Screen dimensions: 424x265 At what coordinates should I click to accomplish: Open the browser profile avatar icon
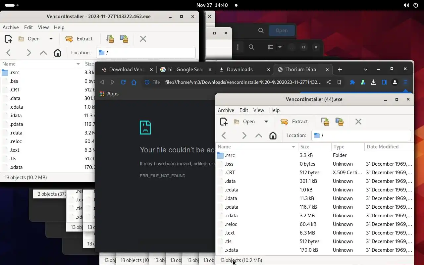pyautogui.click(x=395, y=82)
